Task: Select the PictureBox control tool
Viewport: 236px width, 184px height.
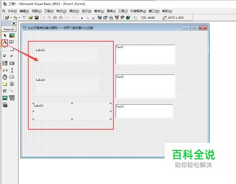Action: (x=12, y=35)
